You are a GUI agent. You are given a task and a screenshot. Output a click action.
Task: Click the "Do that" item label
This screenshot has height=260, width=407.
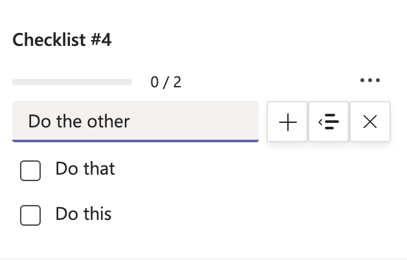(85, 169)
